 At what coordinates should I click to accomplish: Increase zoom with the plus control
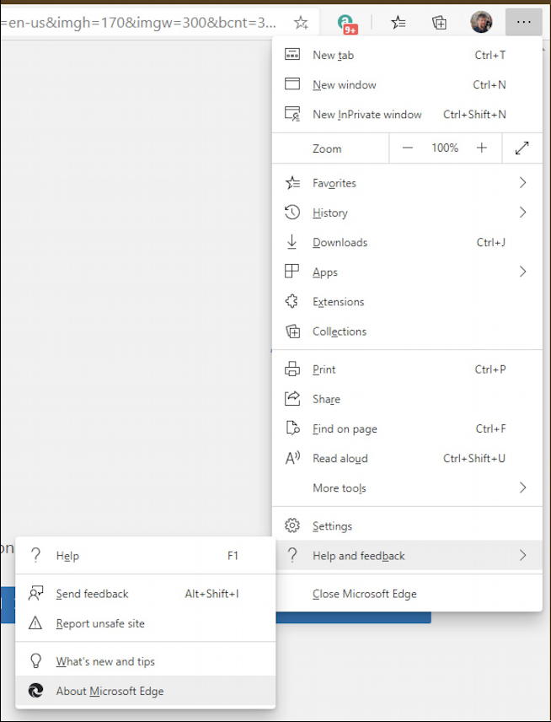coord(481,148)
